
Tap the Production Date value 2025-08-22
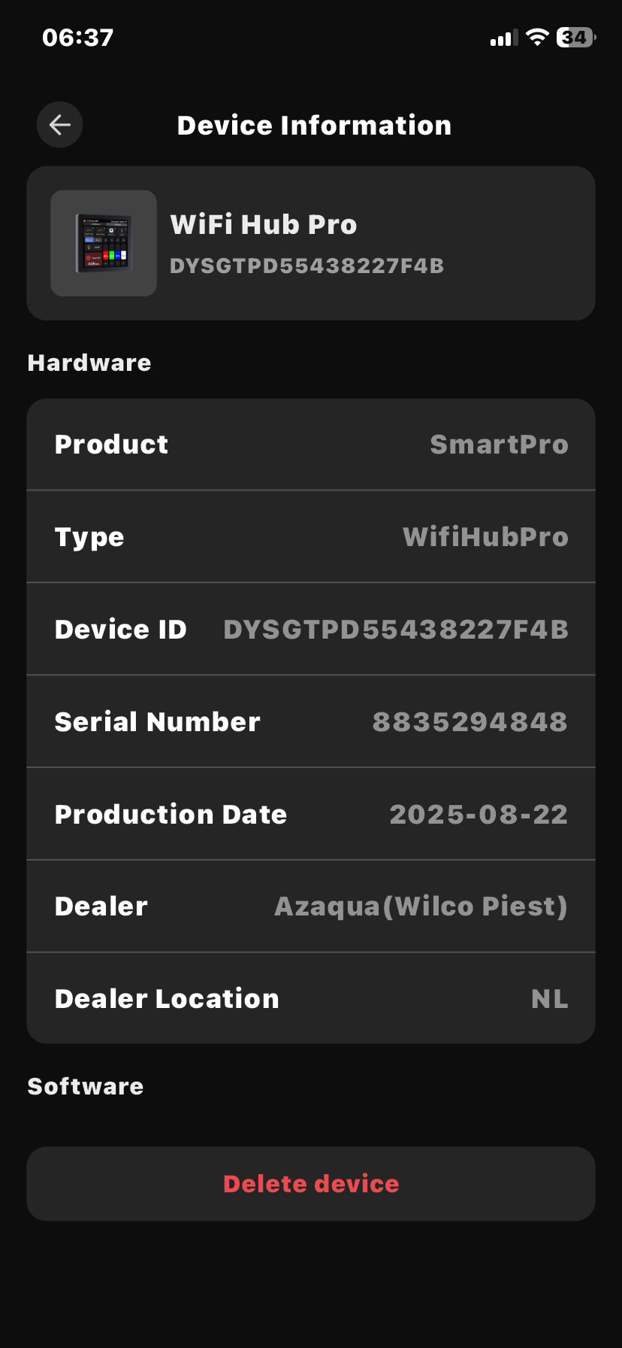(479, 815)
